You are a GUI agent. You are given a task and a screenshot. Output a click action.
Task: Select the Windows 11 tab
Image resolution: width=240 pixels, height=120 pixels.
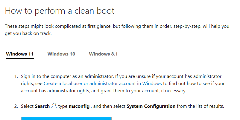tap(20, 54)
